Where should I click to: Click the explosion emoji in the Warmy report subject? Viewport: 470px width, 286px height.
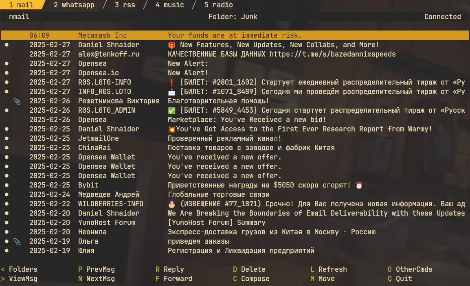pos(171,129)
